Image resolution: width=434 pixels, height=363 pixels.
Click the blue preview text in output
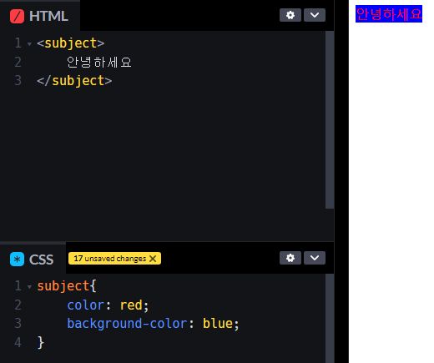(389, 14)
